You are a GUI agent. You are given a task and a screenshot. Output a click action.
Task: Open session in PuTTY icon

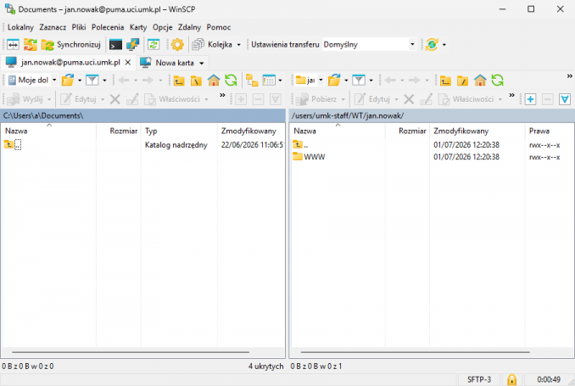(132, 45)
